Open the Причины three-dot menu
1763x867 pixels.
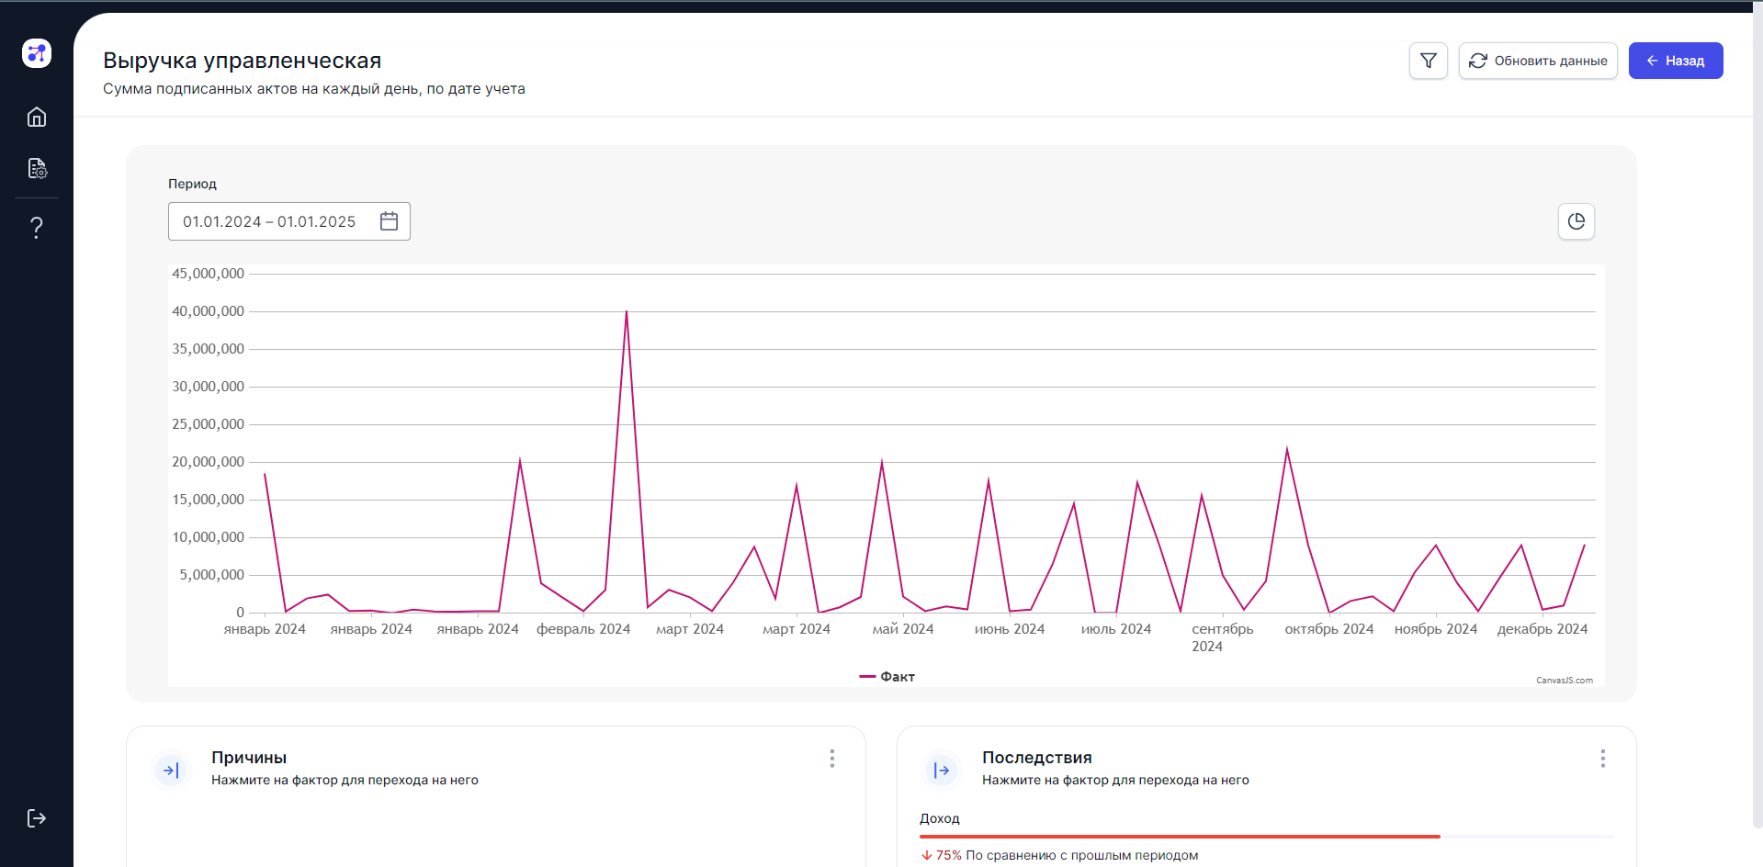832,759
